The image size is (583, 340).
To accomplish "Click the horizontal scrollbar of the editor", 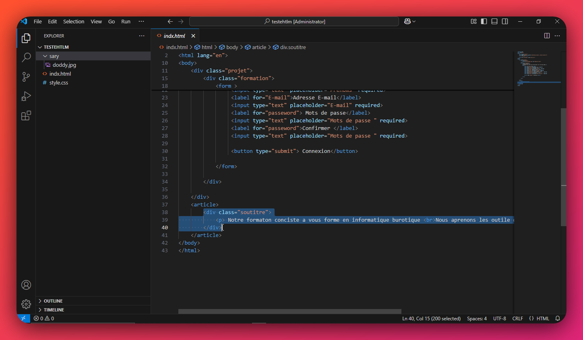I will [289, 311].
